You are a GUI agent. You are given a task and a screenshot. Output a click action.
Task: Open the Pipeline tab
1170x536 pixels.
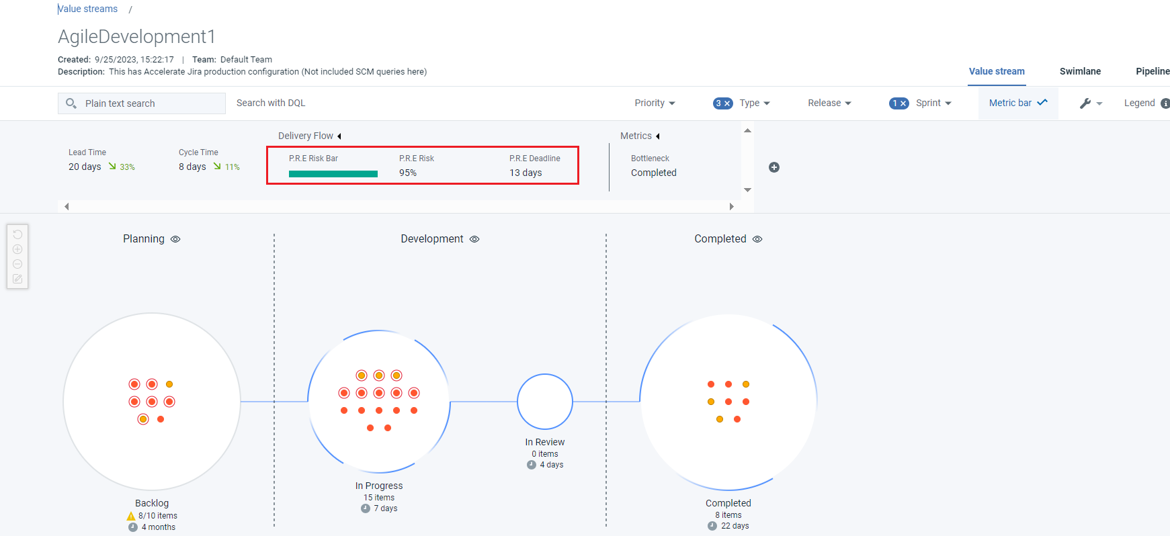point(1152,71)
